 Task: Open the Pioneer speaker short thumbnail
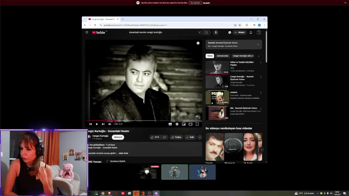233,147
